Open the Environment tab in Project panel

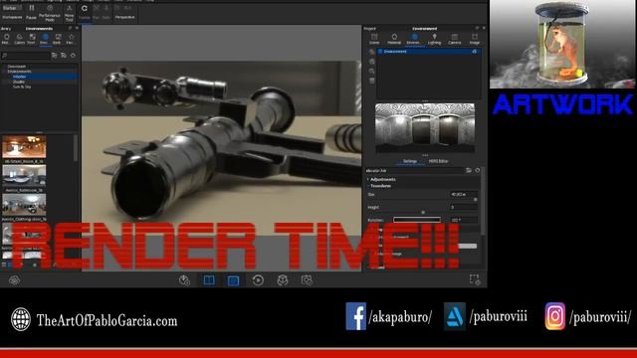pos(414,40)
